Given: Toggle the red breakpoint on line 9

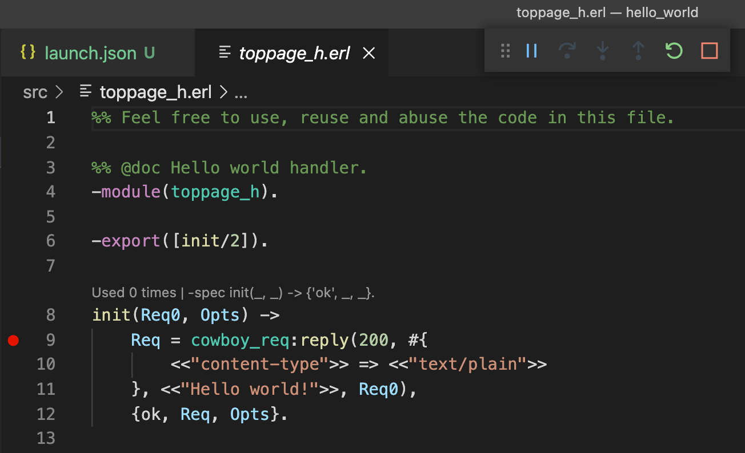Looking at the screenshot, I should click(13, 341).
